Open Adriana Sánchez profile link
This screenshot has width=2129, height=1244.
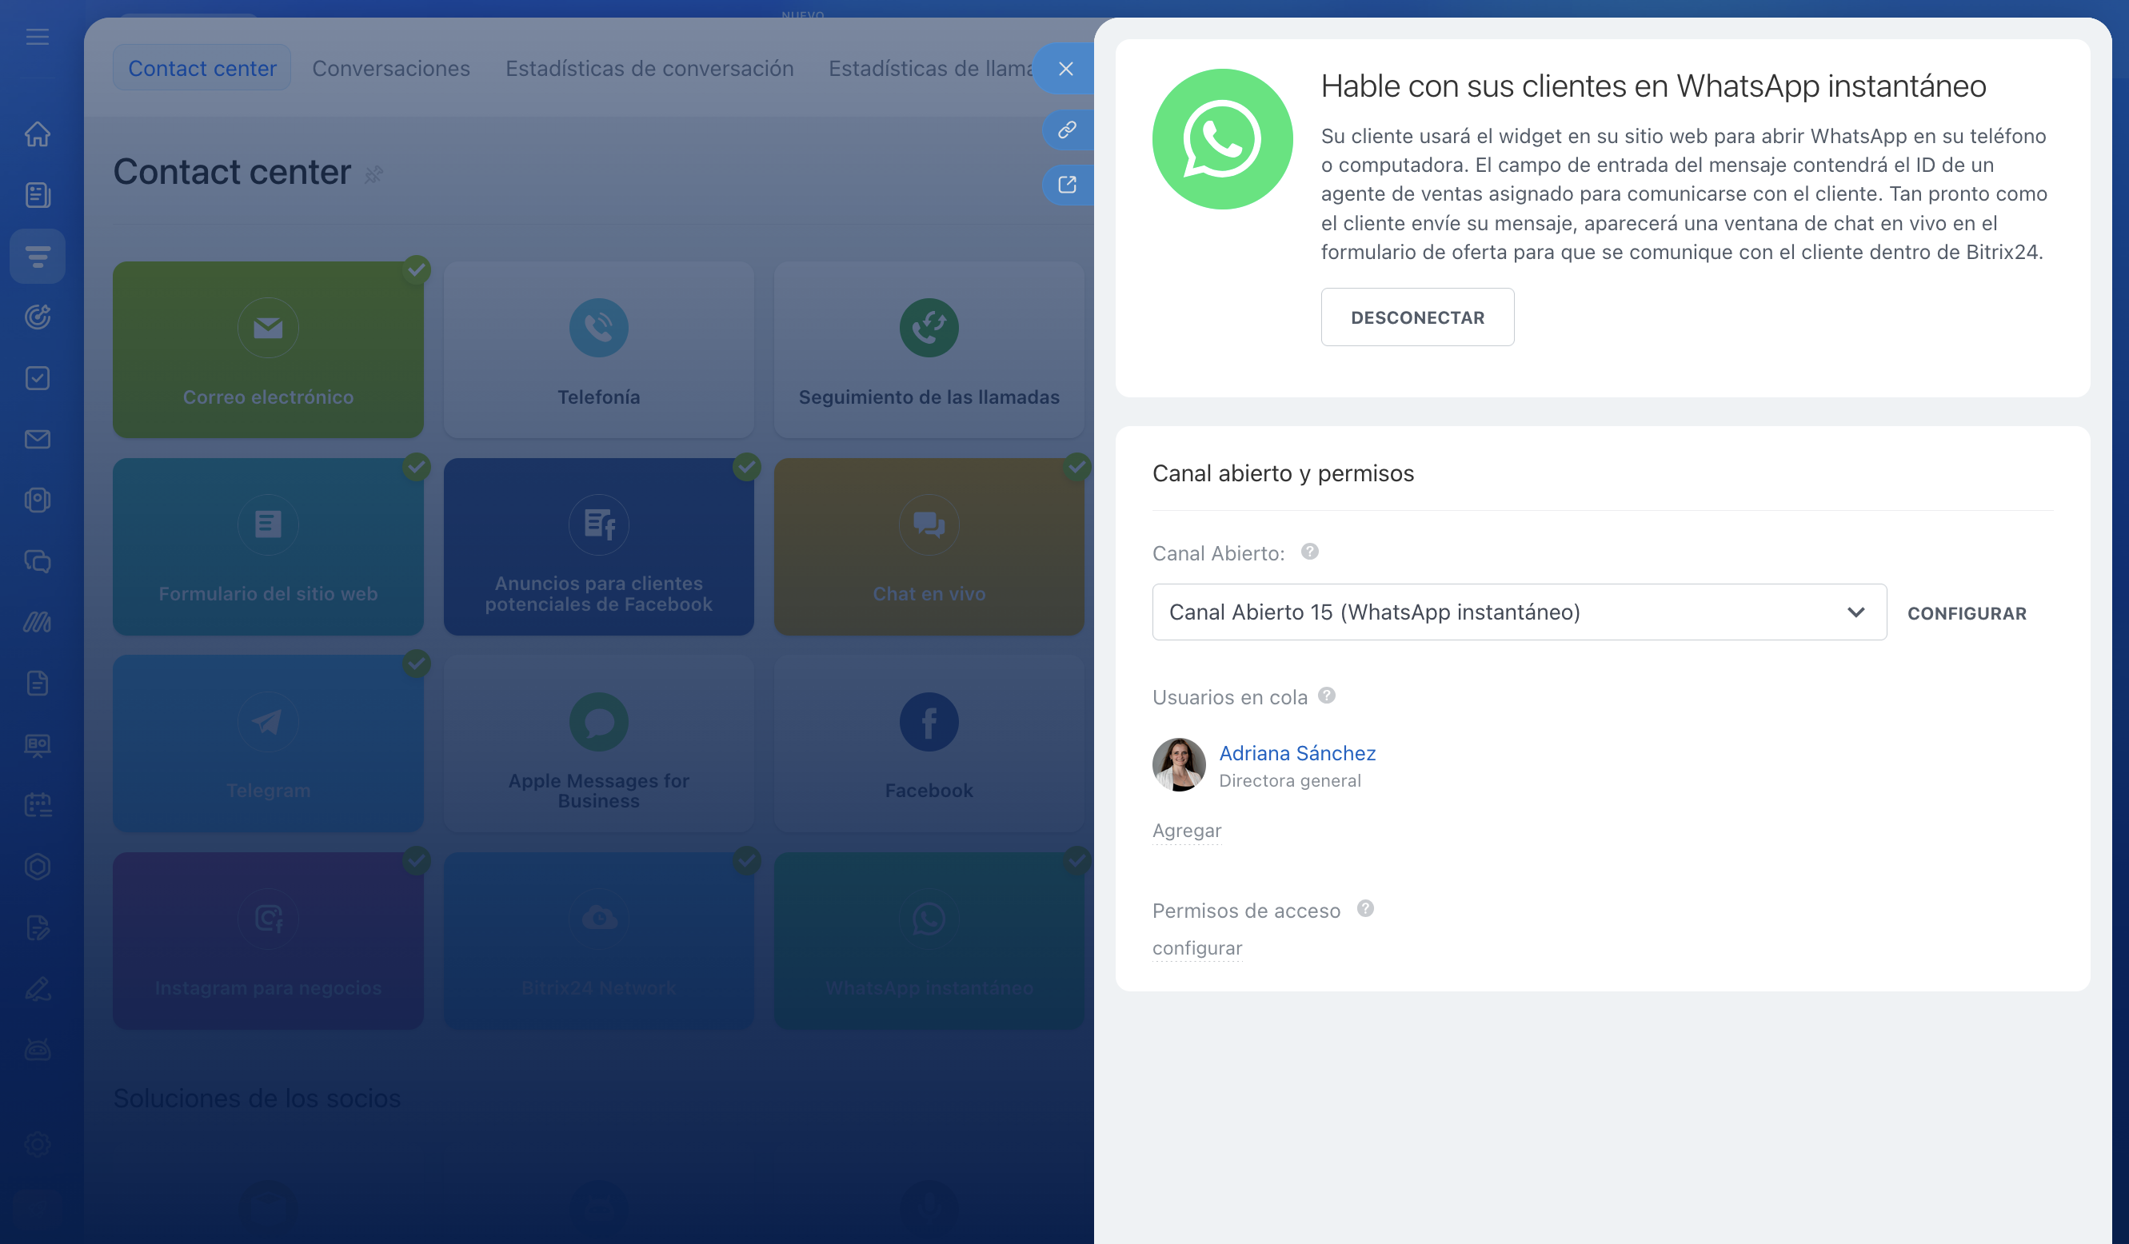point(1296,752)
